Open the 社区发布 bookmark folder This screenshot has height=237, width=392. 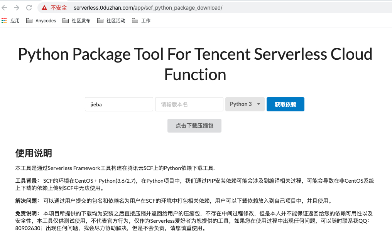(76, 21)
